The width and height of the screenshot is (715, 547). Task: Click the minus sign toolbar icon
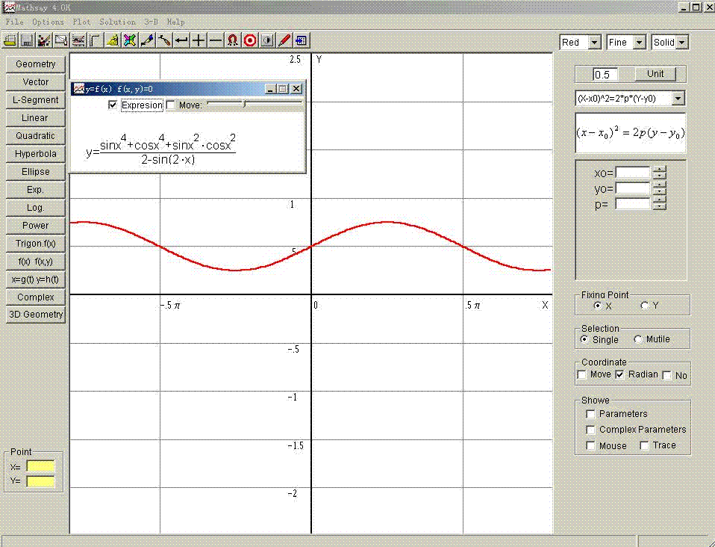[x=216, y=40]
